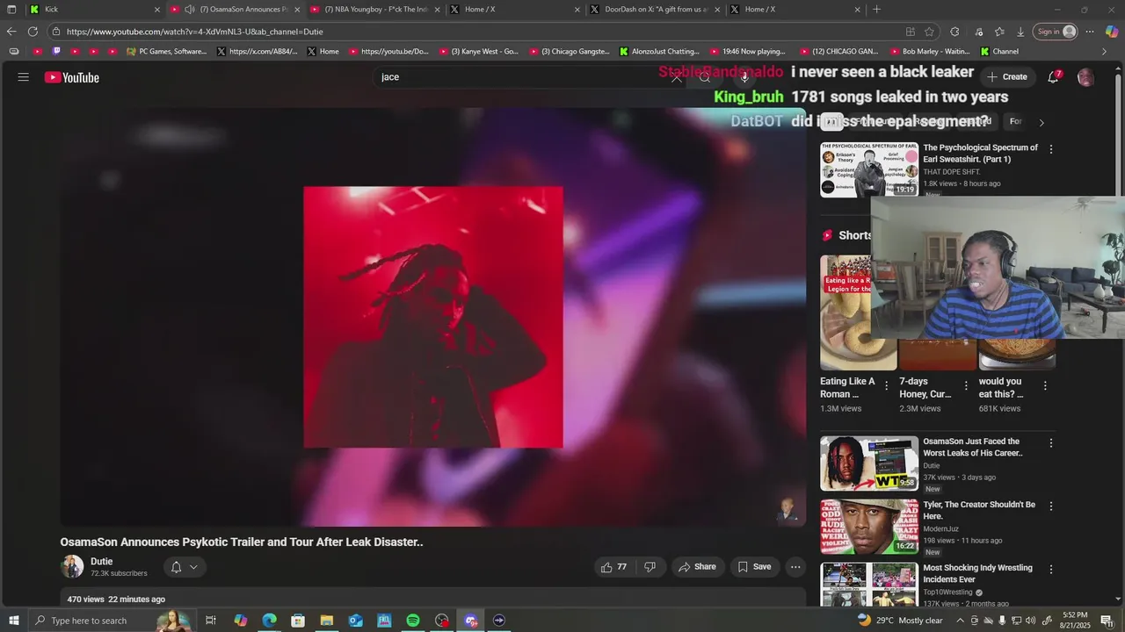
Task: Open File Explorer from the taskbar
Action: tap(326, 621)
